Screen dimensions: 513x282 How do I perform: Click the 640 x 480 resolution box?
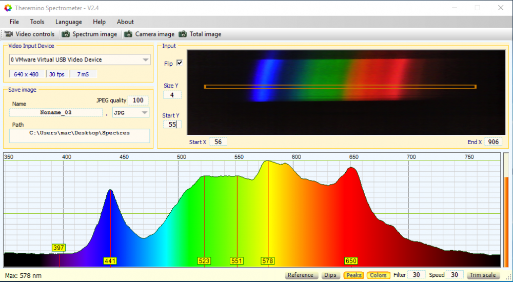pyautogui.click(x=27, y=74)
